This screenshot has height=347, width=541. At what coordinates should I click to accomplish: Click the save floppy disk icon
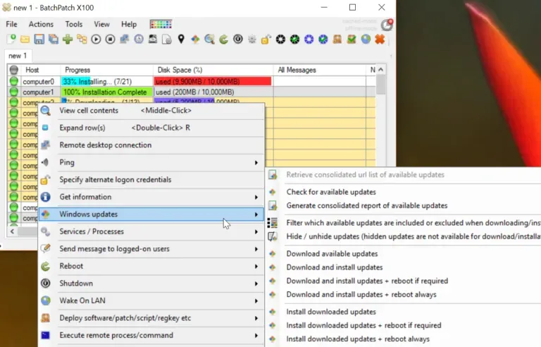(39, 39)
